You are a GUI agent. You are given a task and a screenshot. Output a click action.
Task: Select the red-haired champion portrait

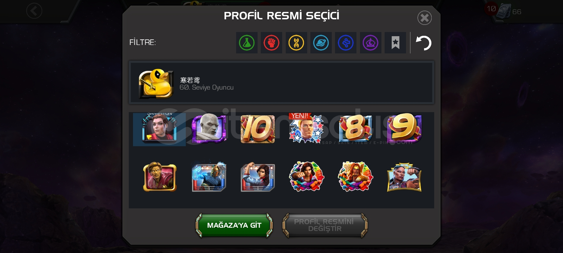tap(159, 129)
